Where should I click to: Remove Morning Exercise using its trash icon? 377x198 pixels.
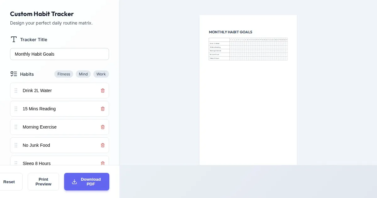point(103,127)
